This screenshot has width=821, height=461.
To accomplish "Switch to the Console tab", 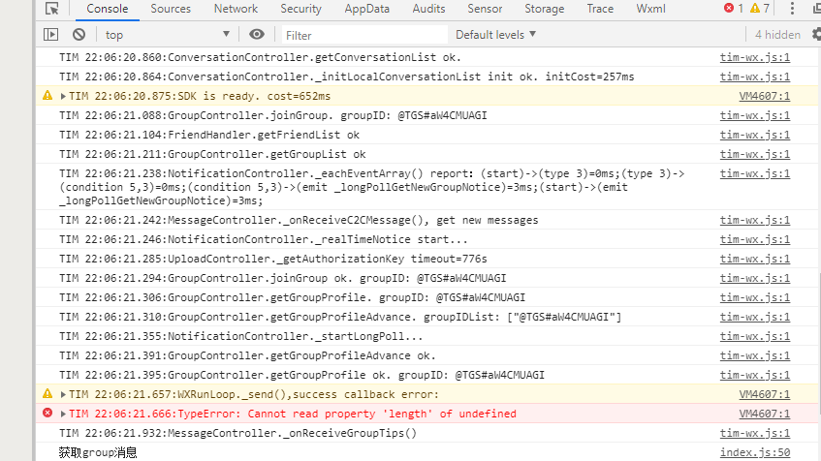I will coord(108,9).
